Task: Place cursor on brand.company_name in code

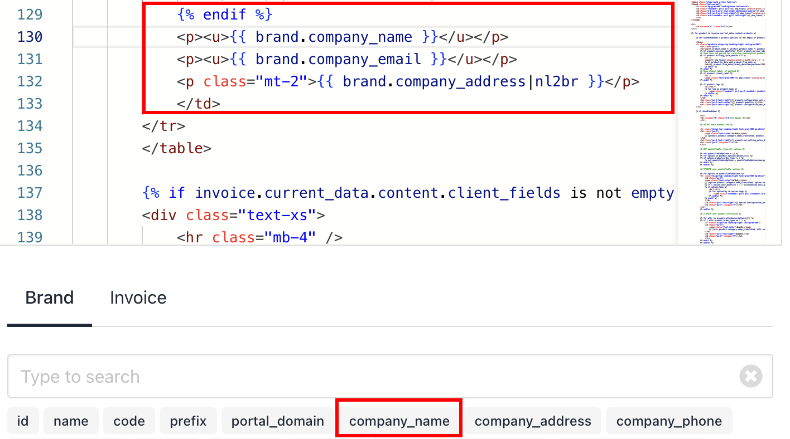Action: point(334,37)
